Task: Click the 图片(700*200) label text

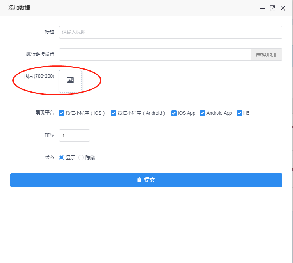Action: (x=39, y=76)
